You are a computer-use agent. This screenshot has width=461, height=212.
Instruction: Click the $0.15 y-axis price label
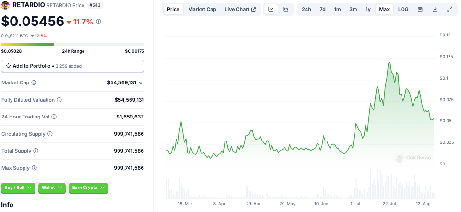tap(445, 35)
